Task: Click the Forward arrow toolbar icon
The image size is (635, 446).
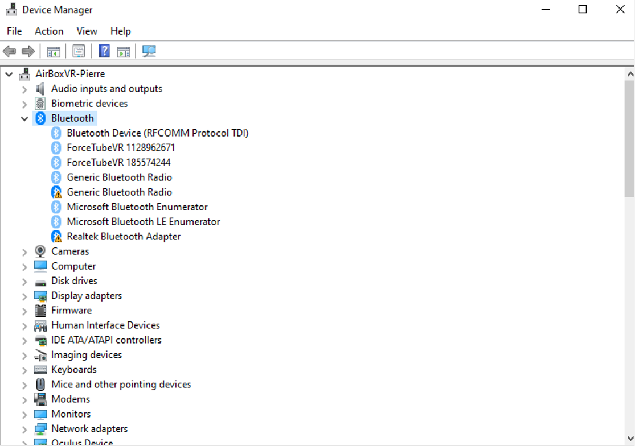Action: point(28,51)
